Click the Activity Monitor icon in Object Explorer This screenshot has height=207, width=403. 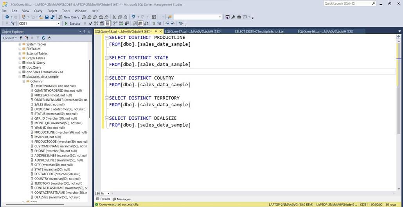49,38
